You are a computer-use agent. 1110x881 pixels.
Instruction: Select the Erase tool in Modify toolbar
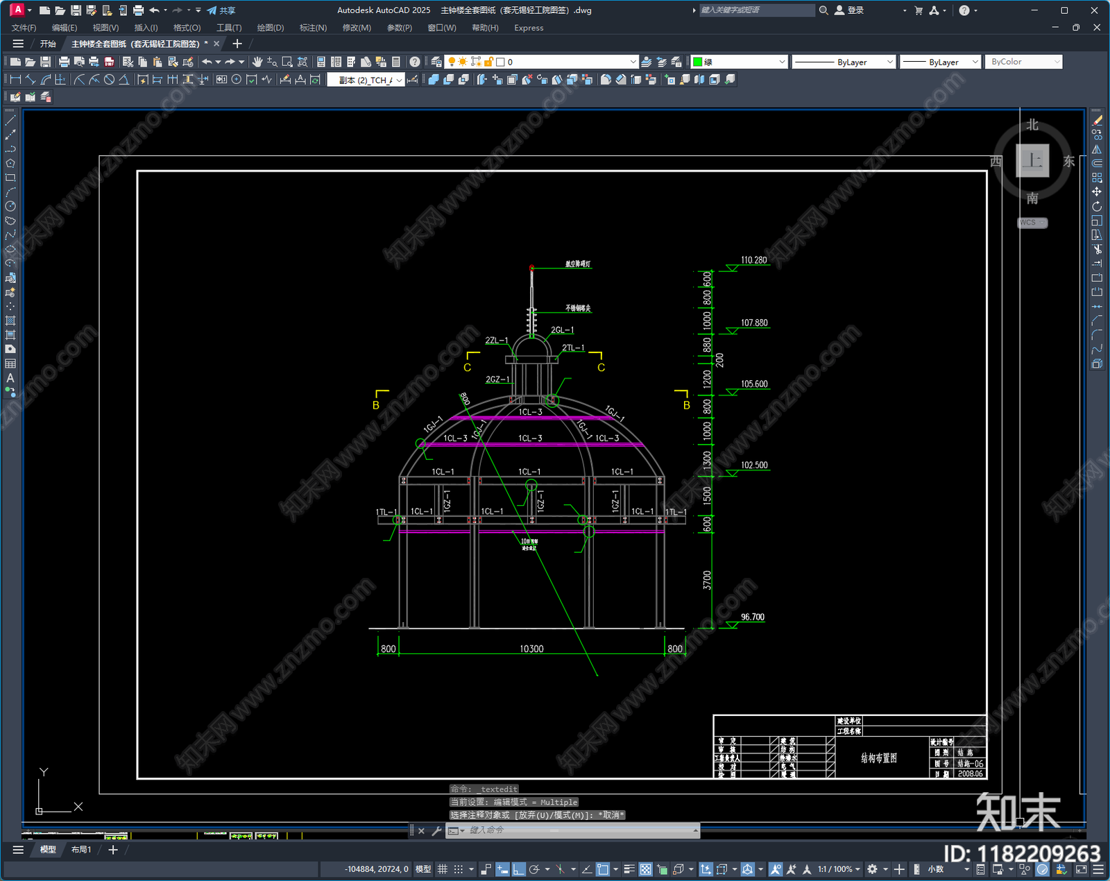pos(1097,121)
